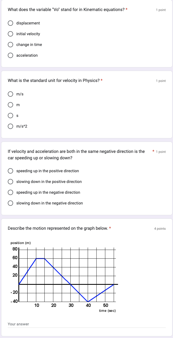Choose "m/s" as the velocity unit
Screen dimensions: 173x338
click(x=10, y=94)
